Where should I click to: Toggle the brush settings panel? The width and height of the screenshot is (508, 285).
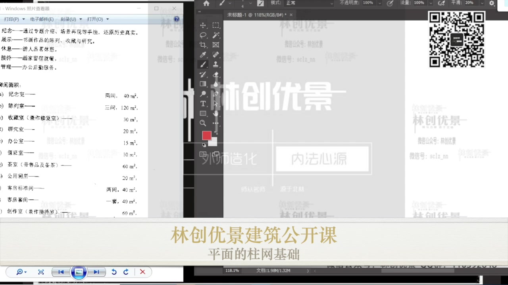[x=260, y=3]
